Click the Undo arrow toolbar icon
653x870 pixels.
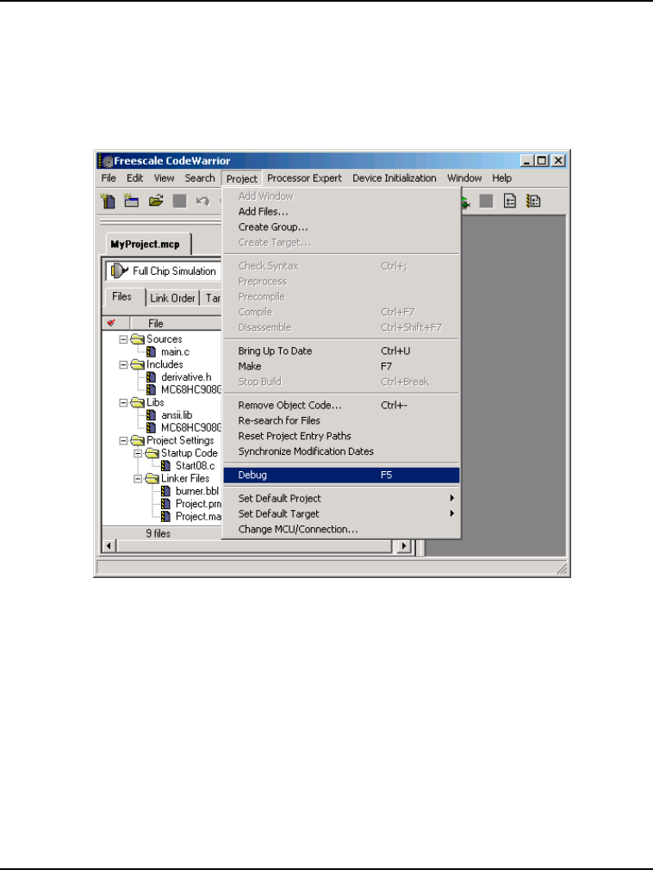[202, 201]
